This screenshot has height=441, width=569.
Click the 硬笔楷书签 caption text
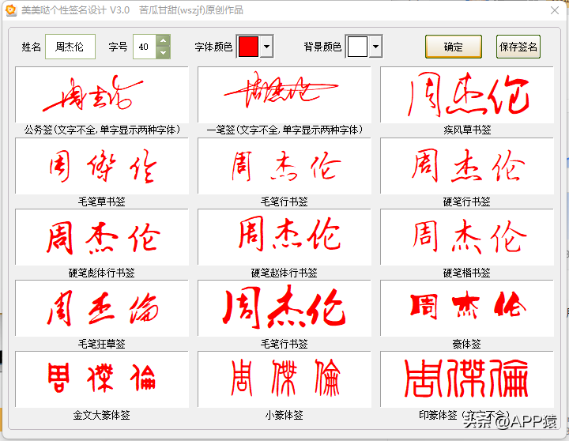tap(467, 273)
